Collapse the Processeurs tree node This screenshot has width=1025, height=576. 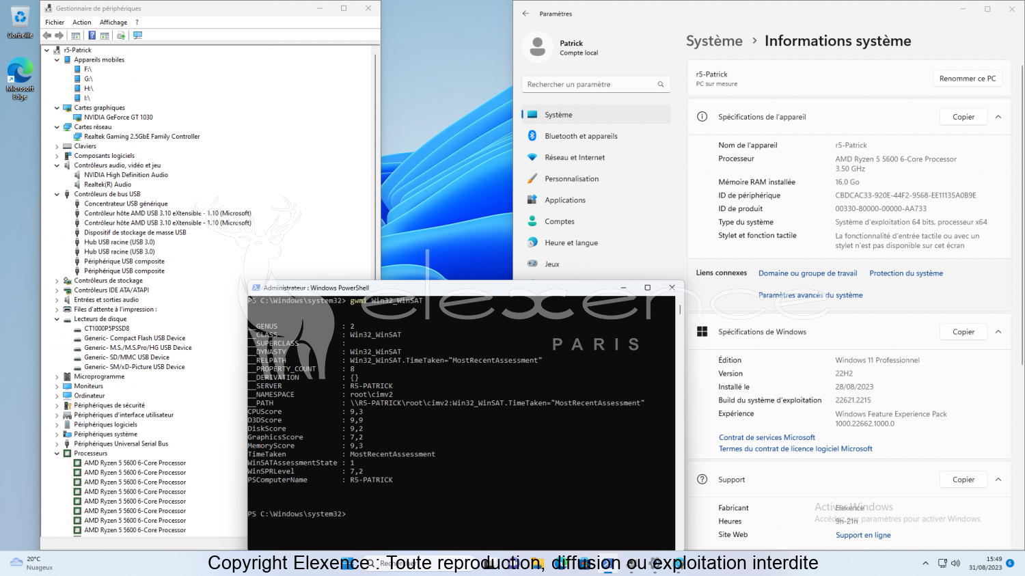point(57,454)
